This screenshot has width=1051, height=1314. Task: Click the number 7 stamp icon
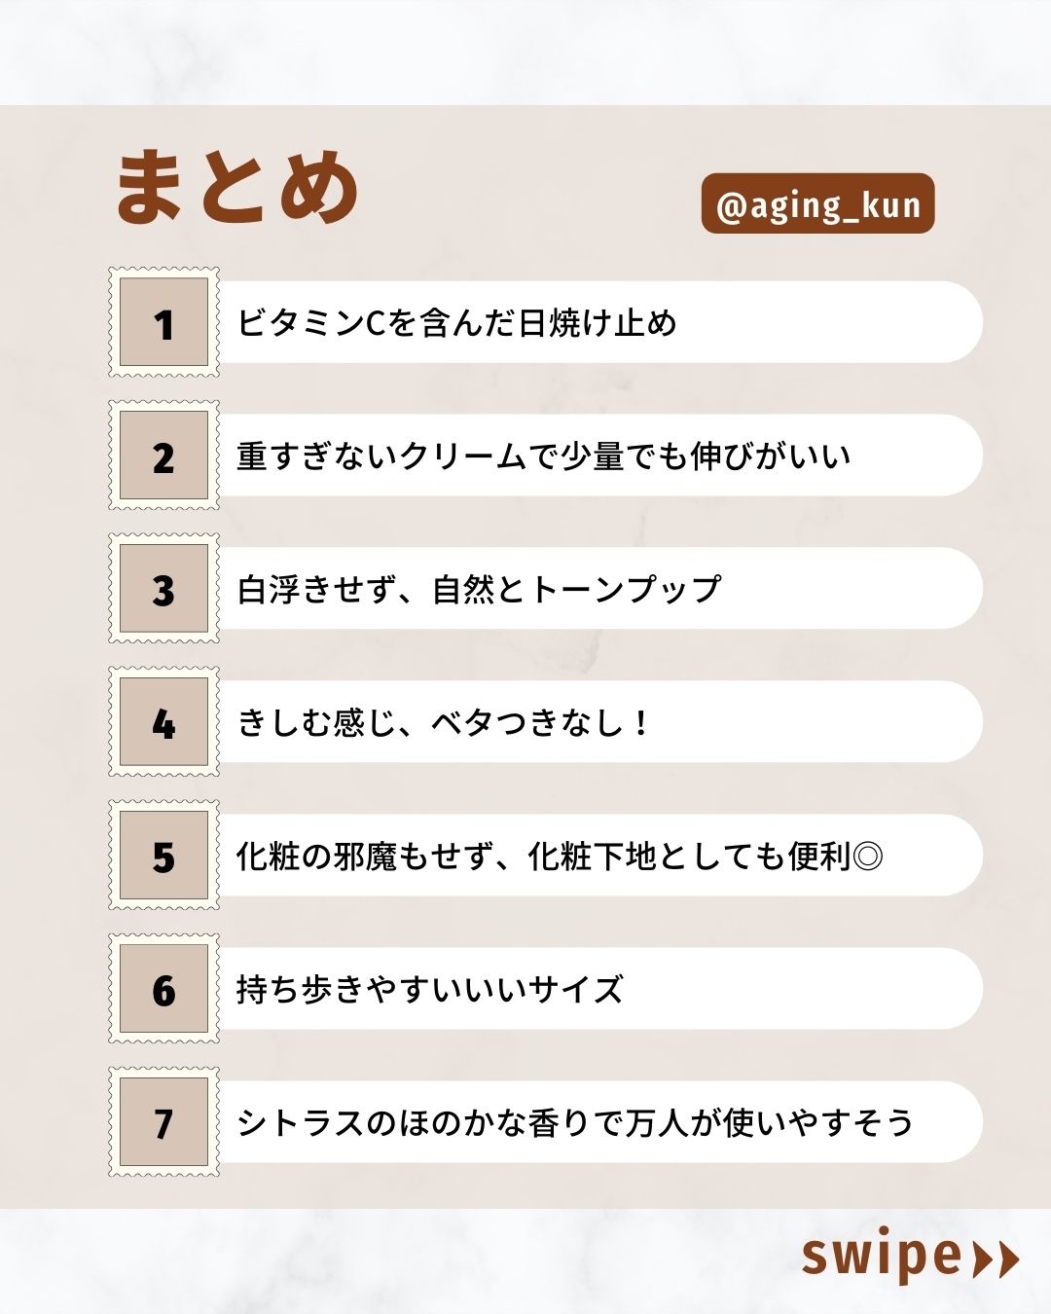(x=163, y=1122)
